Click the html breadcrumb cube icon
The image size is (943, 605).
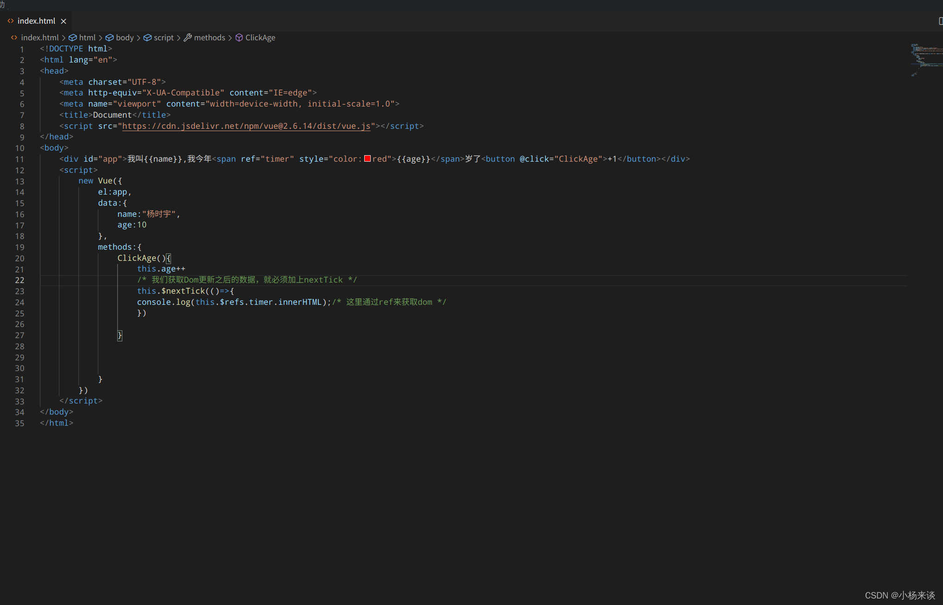(73, 38)
